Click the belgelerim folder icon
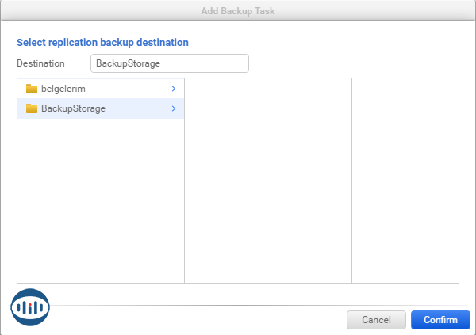Image resolution: width=476 pixels, height=335 pixels. point(32,89)
